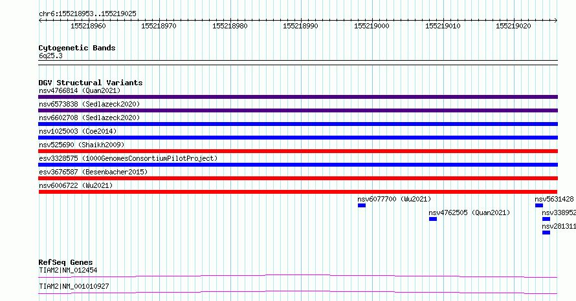Click label text nsv5631428
The image size is (576, 301).
554,199
